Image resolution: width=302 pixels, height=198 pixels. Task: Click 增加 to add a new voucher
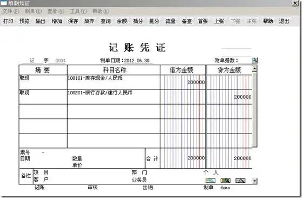[57, 21]
